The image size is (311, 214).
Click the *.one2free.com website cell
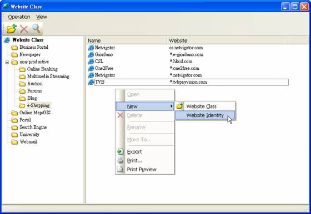click(x=184, y=68)
